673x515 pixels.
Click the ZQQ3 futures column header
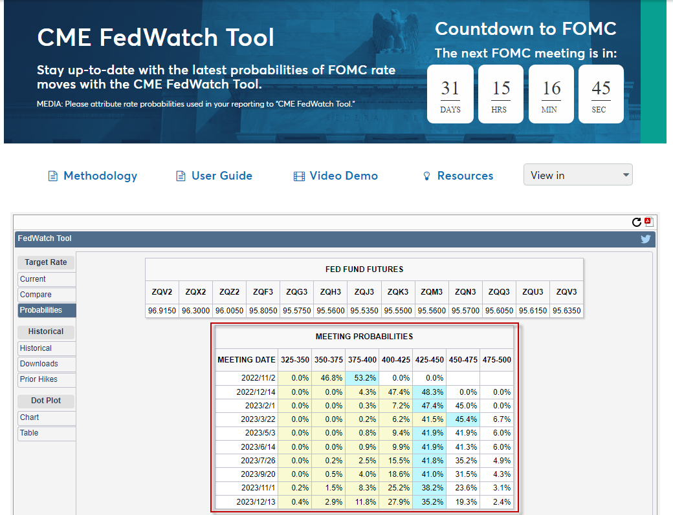click(x=499, y=292)
